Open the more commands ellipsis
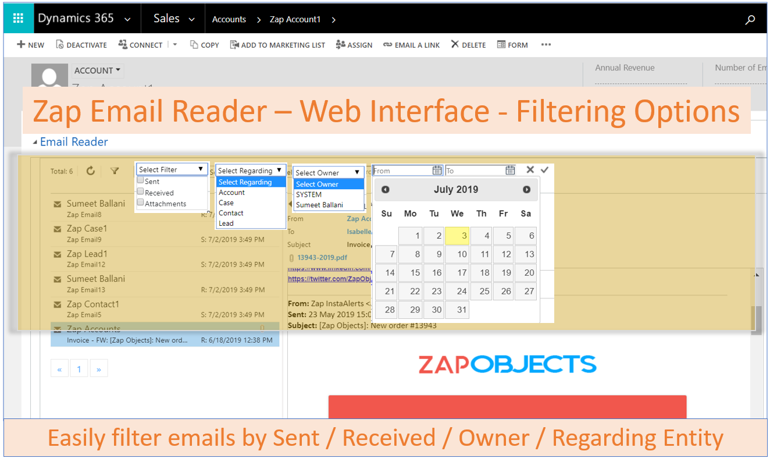This screenshot has width=770, height=458. click(x=546, y=45)
